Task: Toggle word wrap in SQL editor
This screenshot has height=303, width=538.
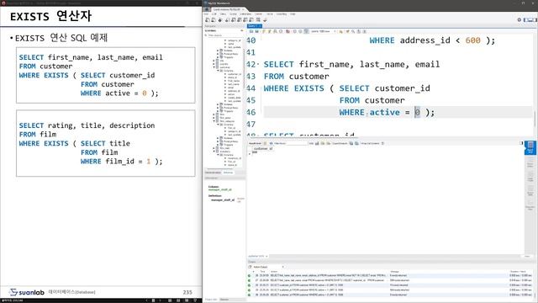Action: [x=364, y=31]
